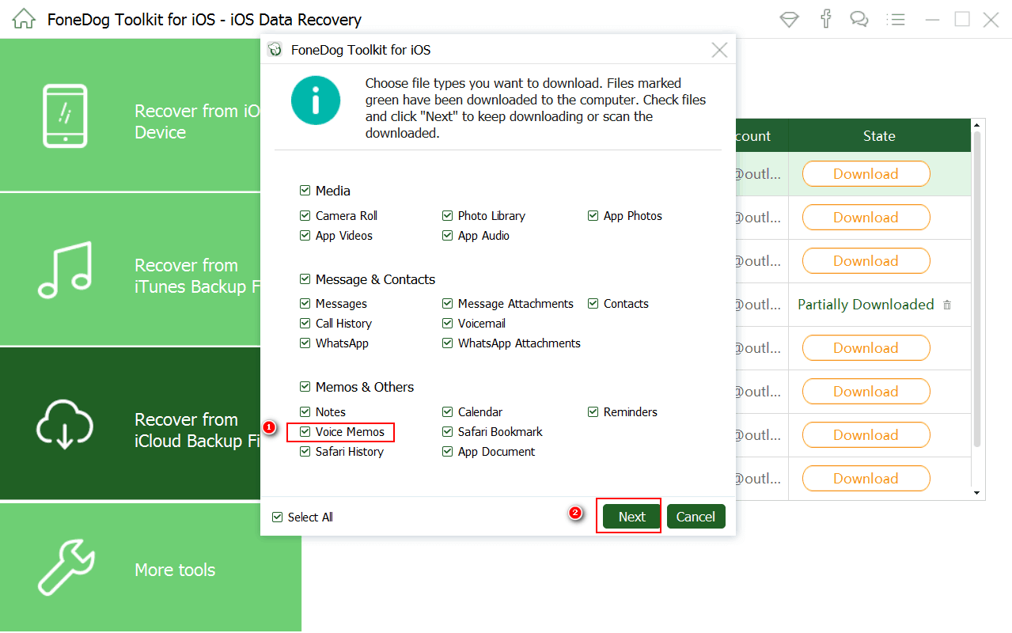Select the wrench More tools icon
This screenshot has height=633, width=1012.
tap(66, 567)
